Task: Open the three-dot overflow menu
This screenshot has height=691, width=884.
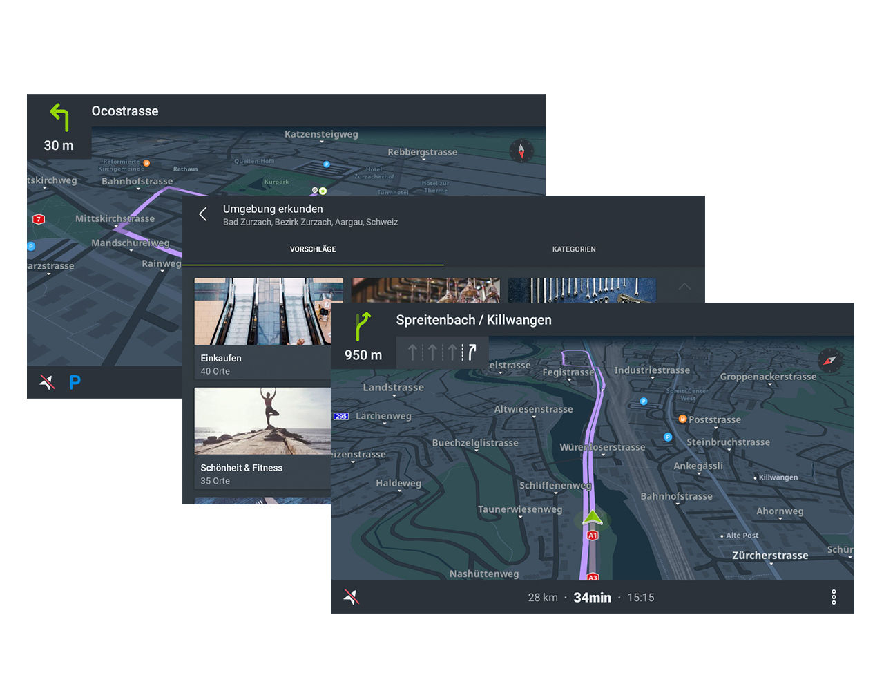Action: [x=834, y=596]
